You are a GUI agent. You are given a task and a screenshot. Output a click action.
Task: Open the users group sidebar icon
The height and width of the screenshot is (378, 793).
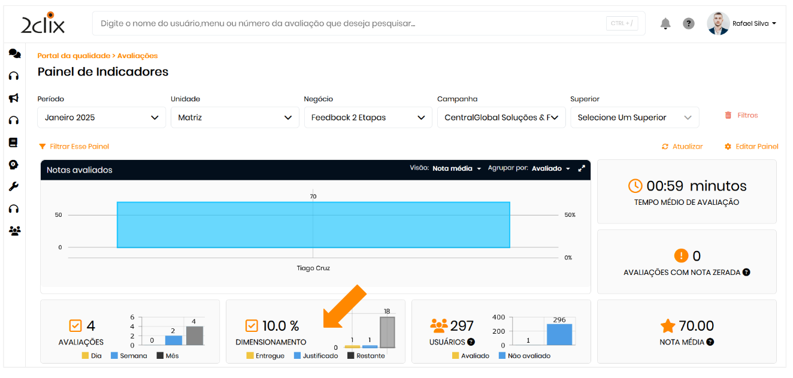click(14, 231)
